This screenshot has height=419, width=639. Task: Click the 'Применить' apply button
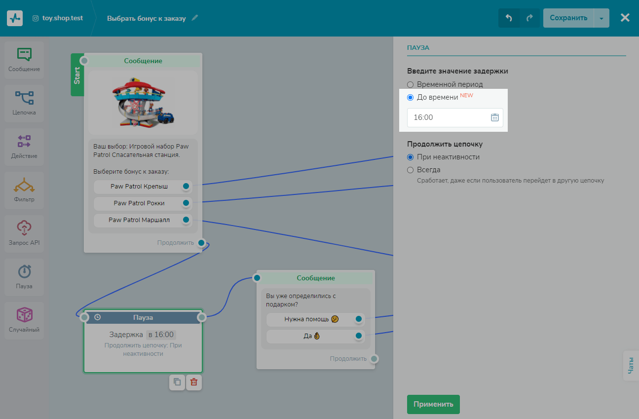[x=433, y=404]
